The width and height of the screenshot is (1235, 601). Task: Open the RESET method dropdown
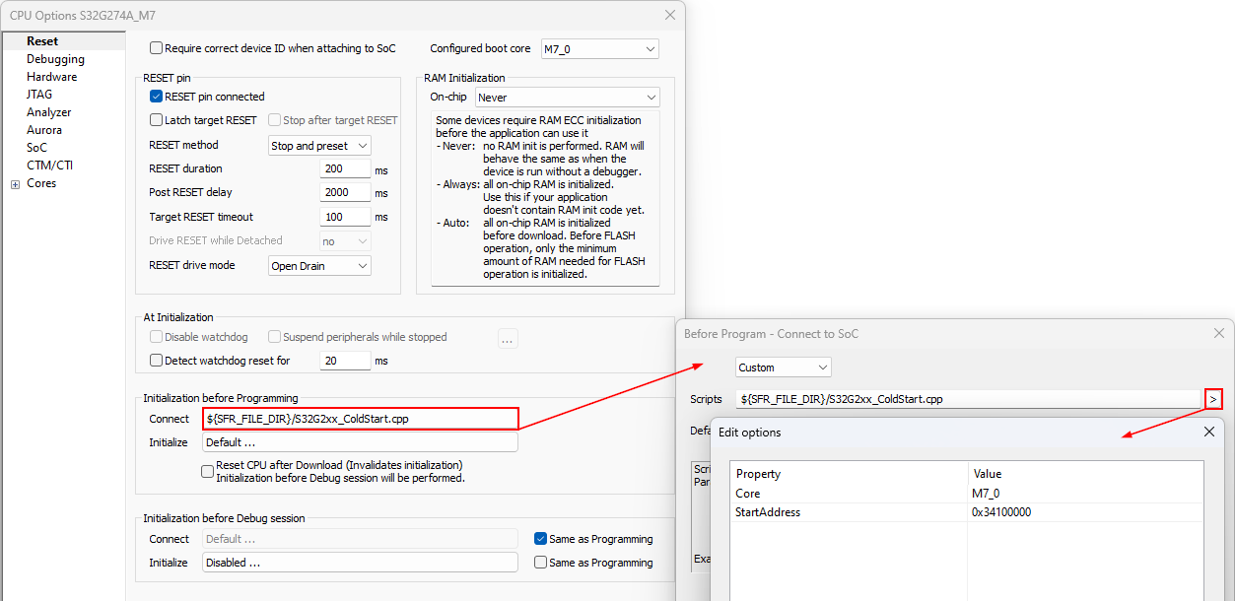[x=319, y=146]
